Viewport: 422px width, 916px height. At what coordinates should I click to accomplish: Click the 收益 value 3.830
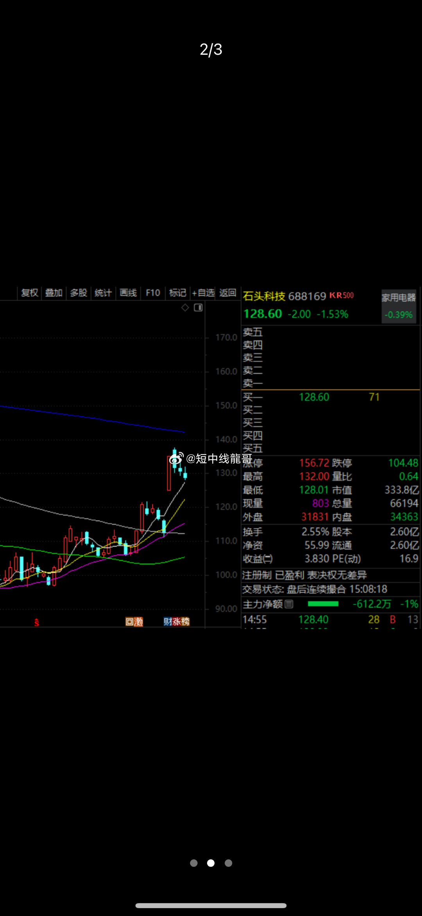tap(317, 559)
